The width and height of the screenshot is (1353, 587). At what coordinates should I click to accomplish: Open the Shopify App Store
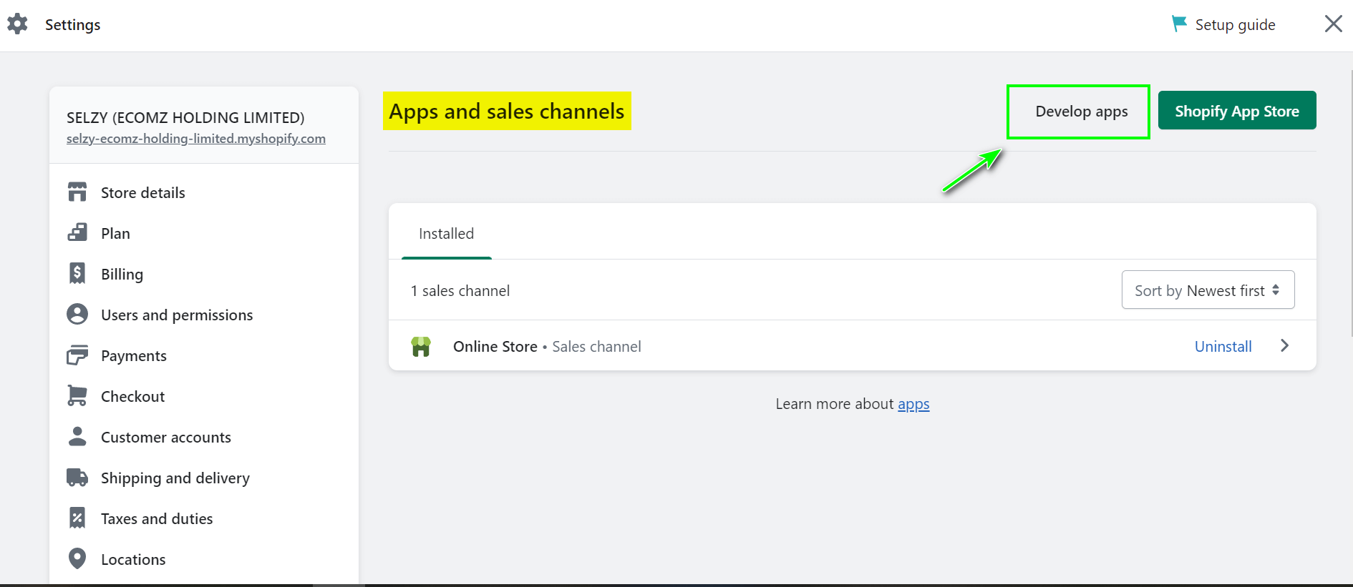click(1237, 111)
